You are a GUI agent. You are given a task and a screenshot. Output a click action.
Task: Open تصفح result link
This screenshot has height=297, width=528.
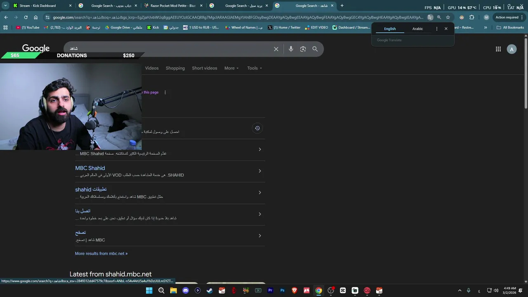tap(80, 232)
